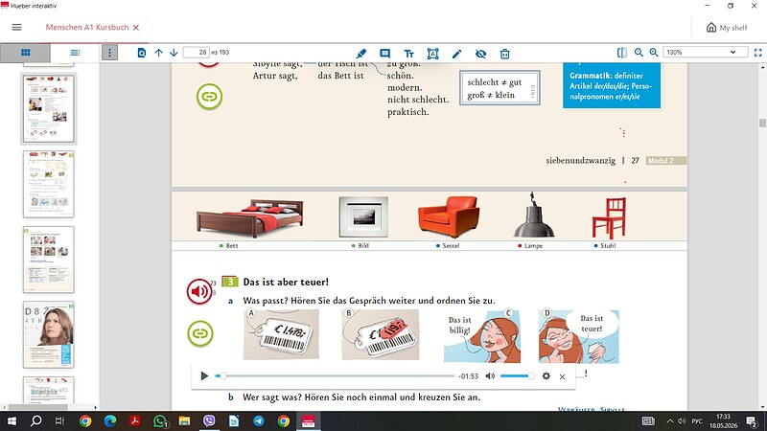
Task: Open Microsoft Edge from taskbar
Action: 110,420
